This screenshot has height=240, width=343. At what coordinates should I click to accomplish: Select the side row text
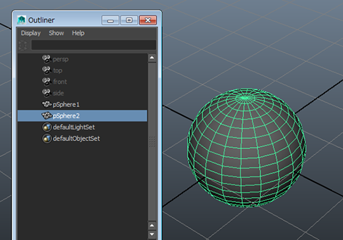[x=58, y=93]
